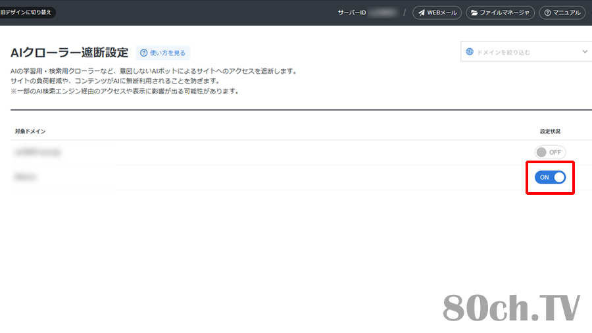Screen dimensions: 592x333
Task: Select the first blurred domain row name
Action: click(37, 152)
